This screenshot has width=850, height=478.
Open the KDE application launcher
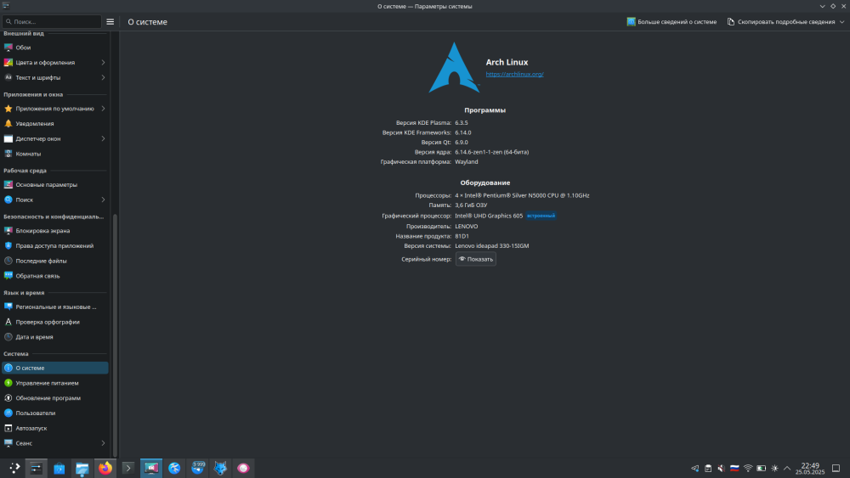tap(14, 469)
